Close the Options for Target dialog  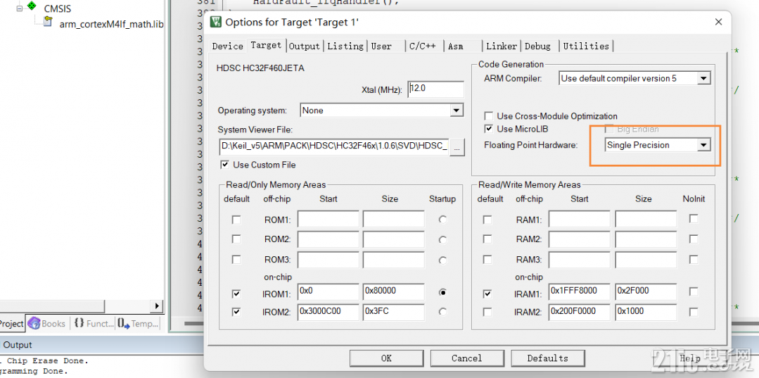pyautogui.click(x=719, y=22)
